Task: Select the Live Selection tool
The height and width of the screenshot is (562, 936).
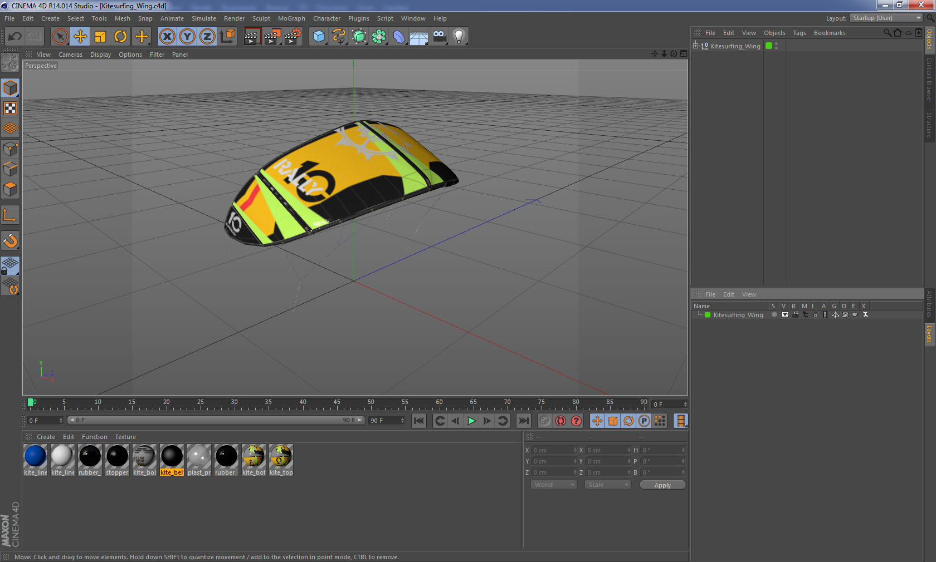Action: pyautogui.click(x=60, y=37)
